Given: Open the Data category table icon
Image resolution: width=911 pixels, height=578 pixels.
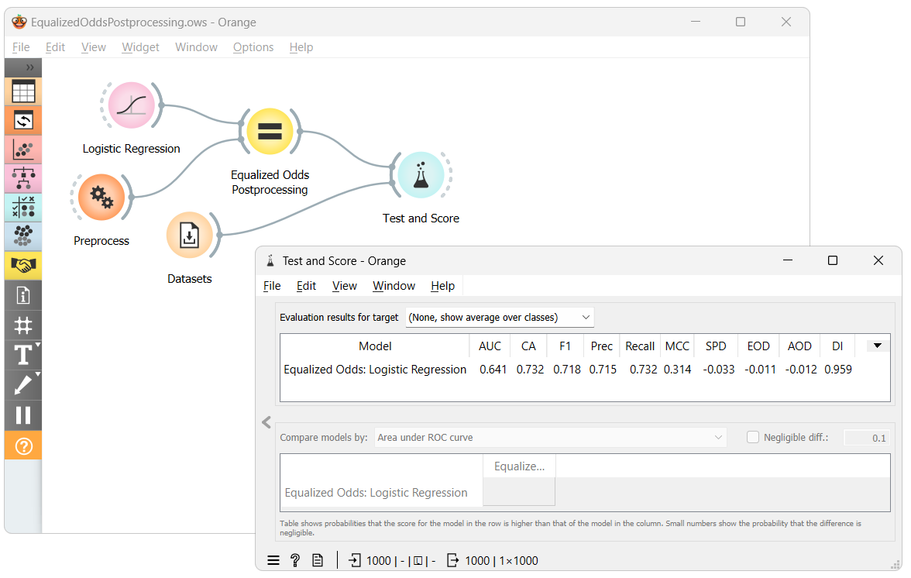Looking at the screenshot, I should point(23,91).
